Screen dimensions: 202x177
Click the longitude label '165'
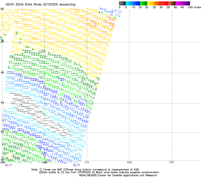click(x=2, y=163)
